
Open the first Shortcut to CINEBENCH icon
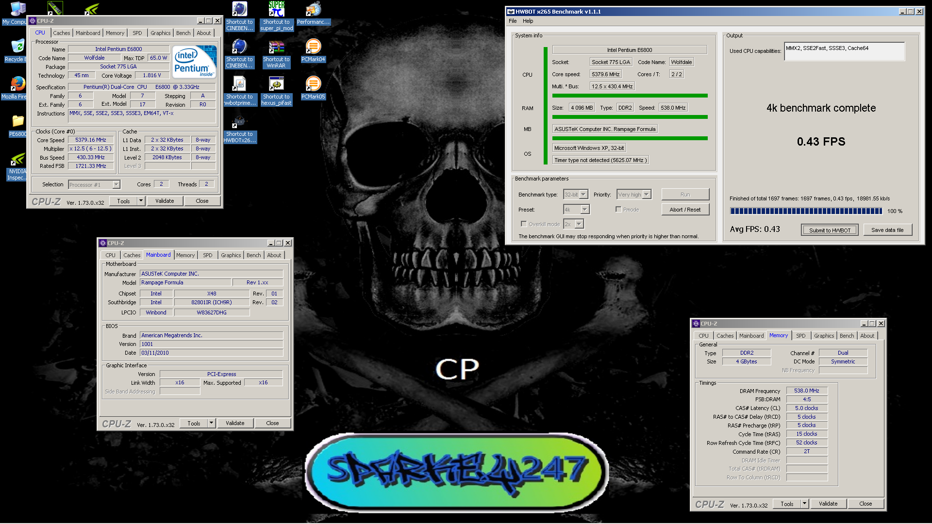coord(239,16)
